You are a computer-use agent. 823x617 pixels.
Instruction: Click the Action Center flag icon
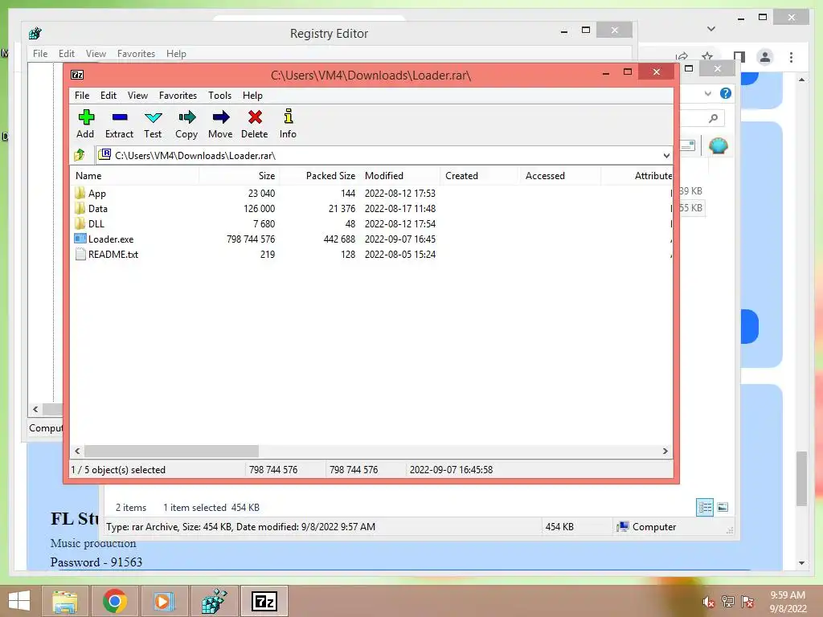tap(747, 602)
